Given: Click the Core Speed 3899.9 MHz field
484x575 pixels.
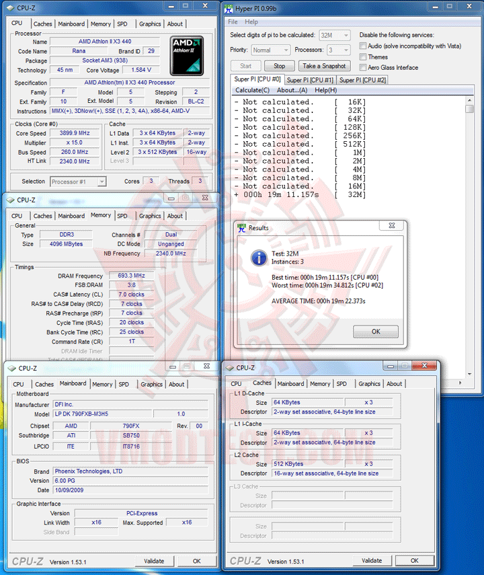Looking at the screenshot, I should click(75, 133).
